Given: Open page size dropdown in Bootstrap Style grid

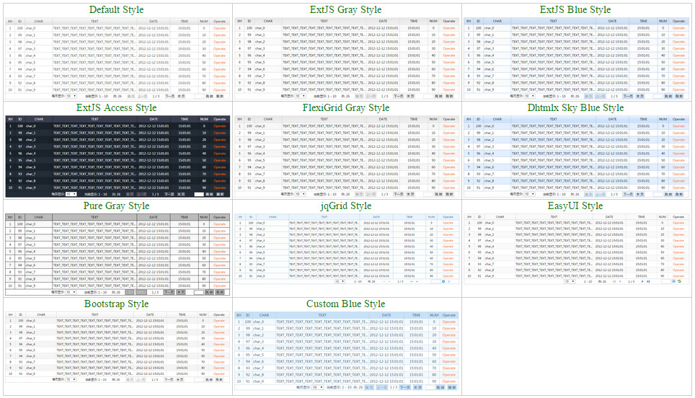Looking at the screenshot, I should pyautogui.click(x=71, y=379).
